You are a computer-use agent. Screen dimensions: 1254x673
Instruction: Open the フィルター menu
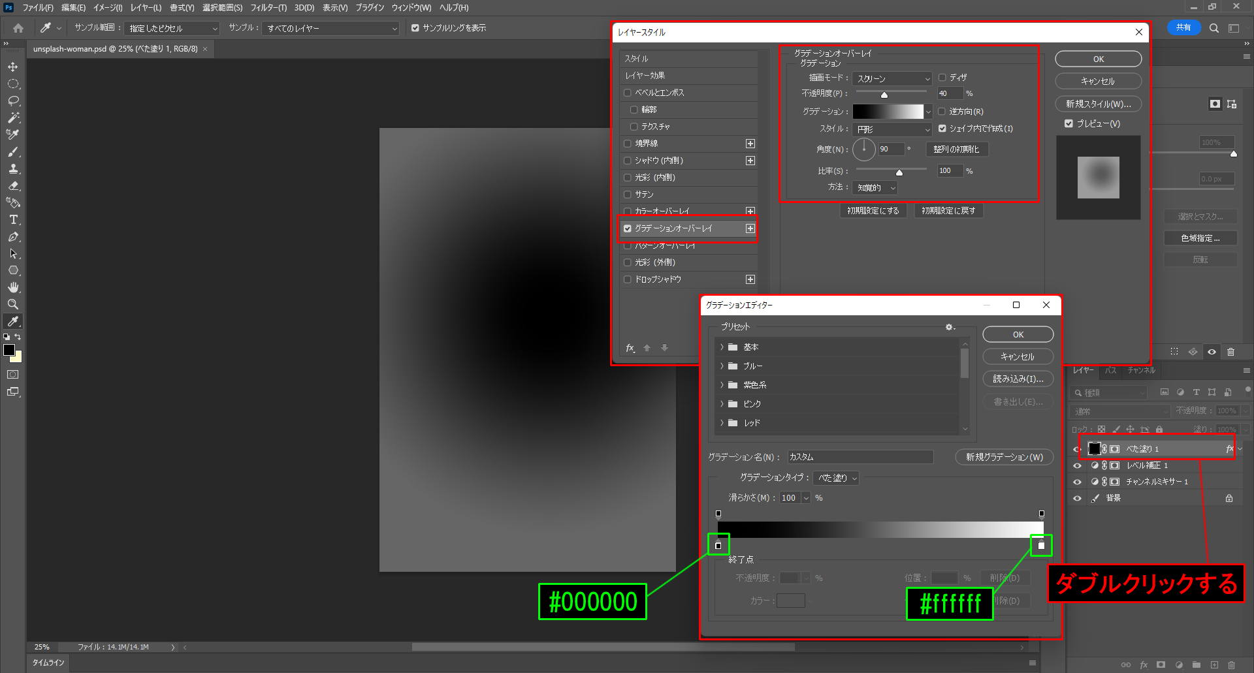pos(268,8)
